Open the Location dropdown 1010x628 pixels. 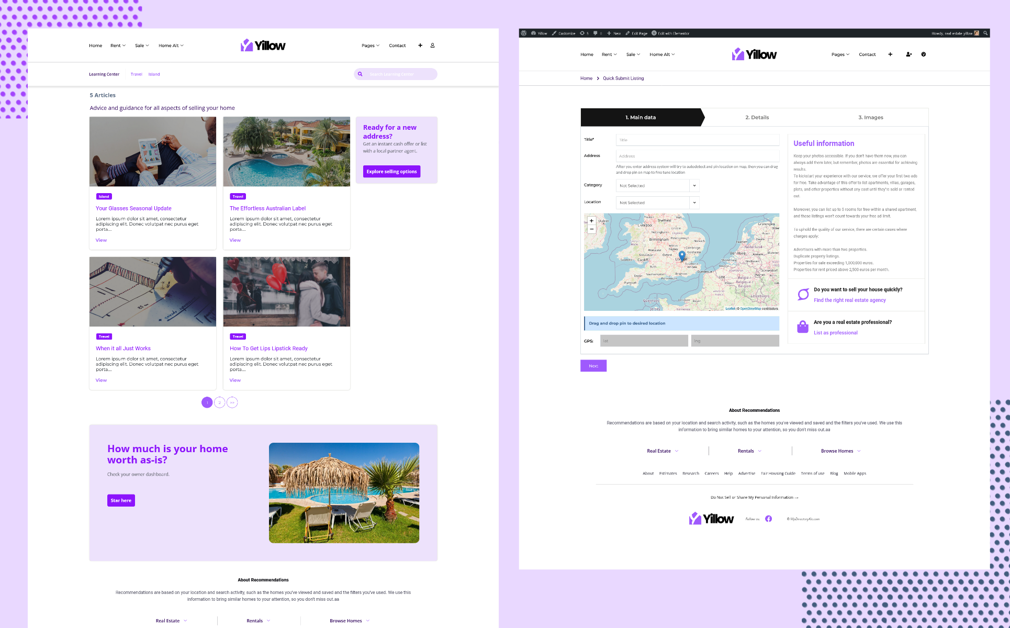(657, 203)
